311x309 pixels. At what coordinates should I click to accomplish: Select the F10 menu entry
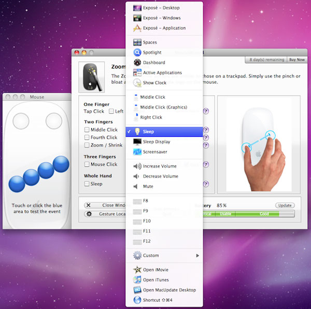click(x=164, y=221)
